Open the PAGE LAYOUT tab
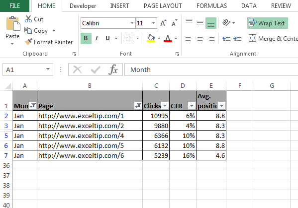 [x=163, y=6]
